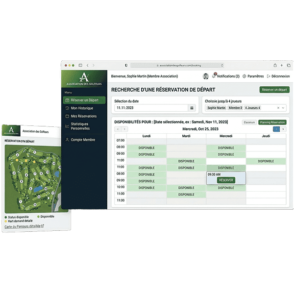Click the Association des Golfeurs logo

click(x=84, y=79)
